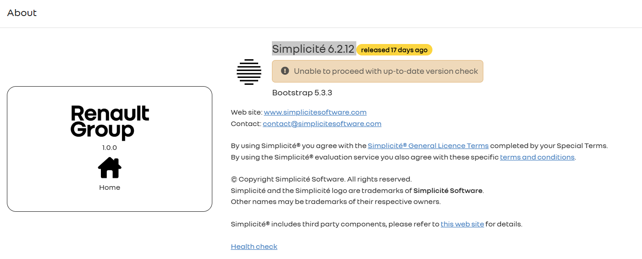This screenshot has width=642, height=259.
Task: Open the Health check link
Action: [254, 247]
